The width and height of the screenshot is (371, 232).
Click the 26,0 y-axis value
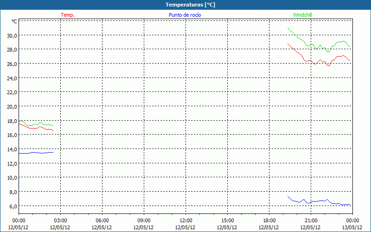pos(12,64)
